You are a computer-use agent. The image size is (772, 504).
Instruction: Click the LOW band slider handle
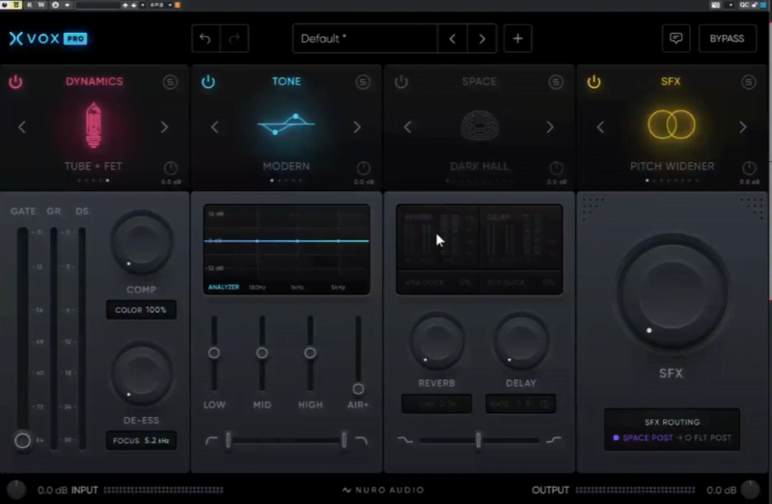pyautogui.click(x=213, y=352)
